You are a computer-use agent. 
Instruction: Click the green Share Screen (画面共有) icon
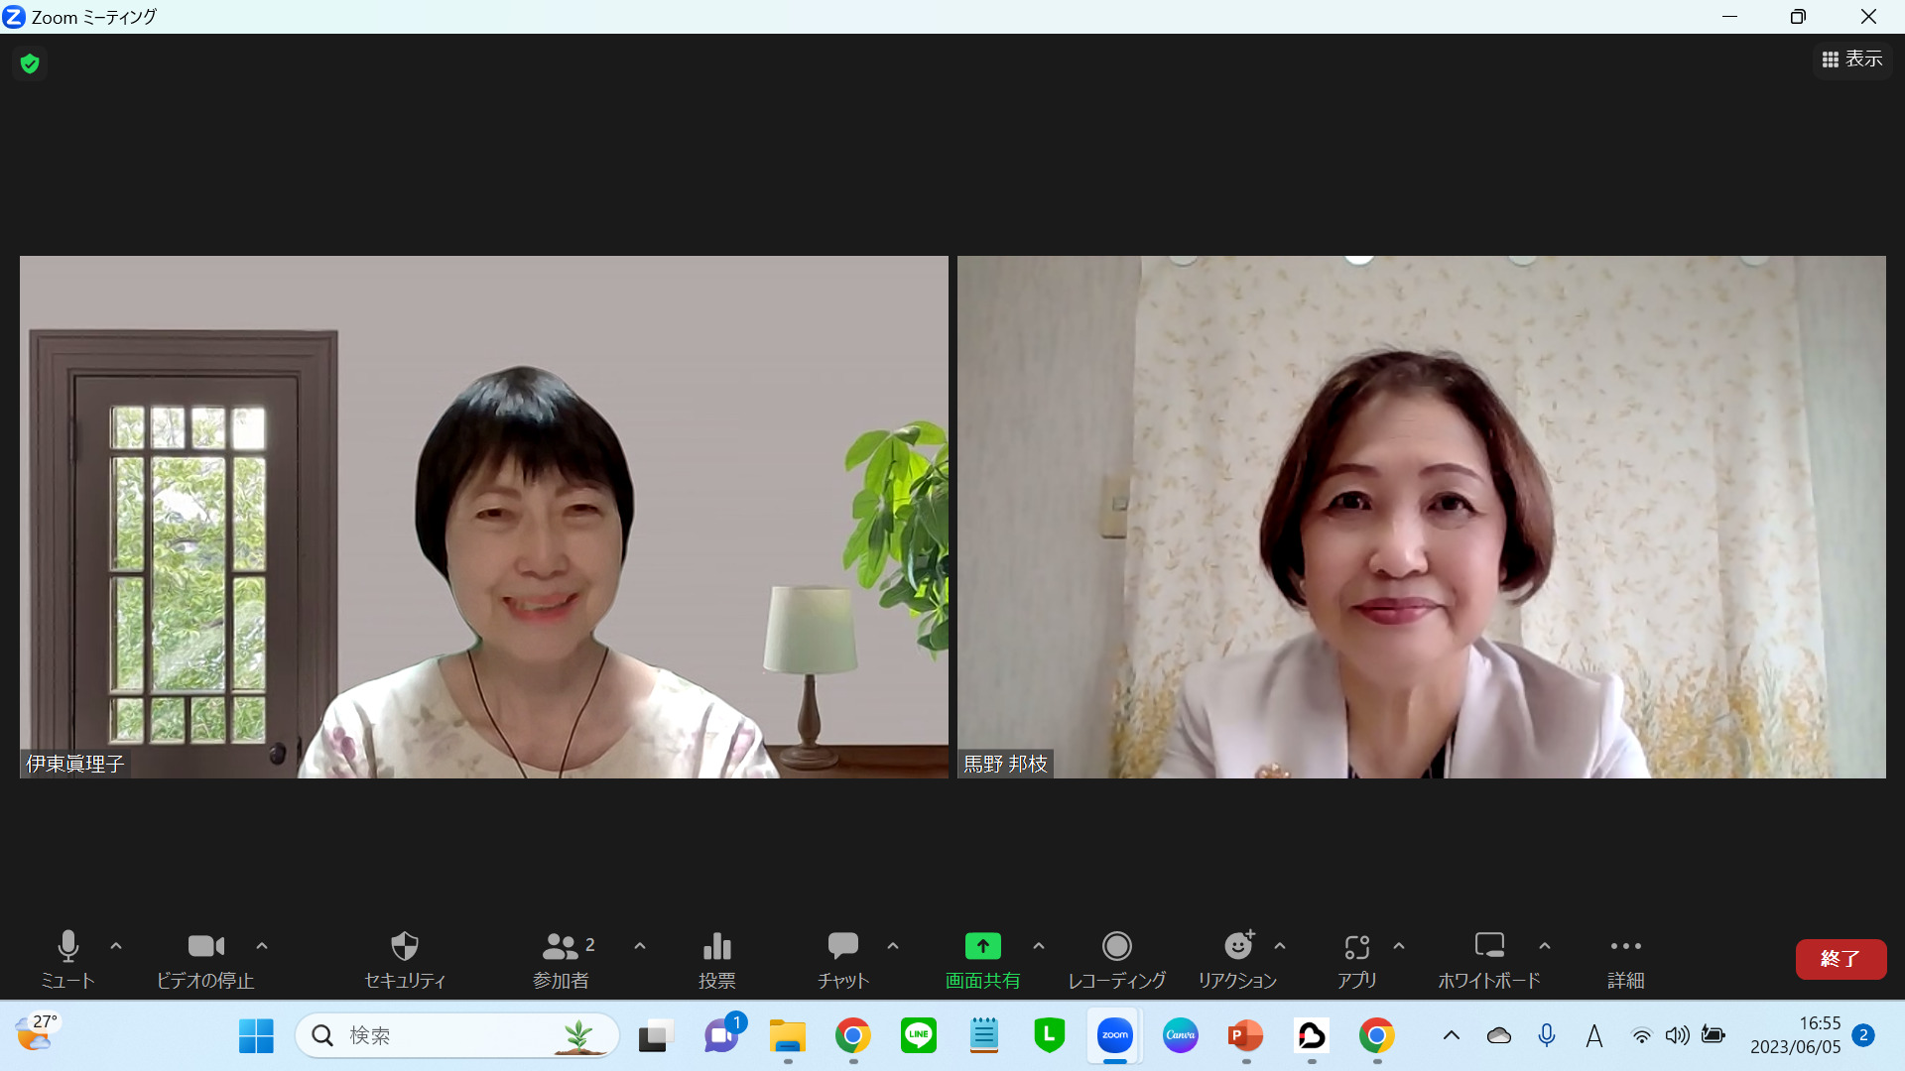coord(982,947)
